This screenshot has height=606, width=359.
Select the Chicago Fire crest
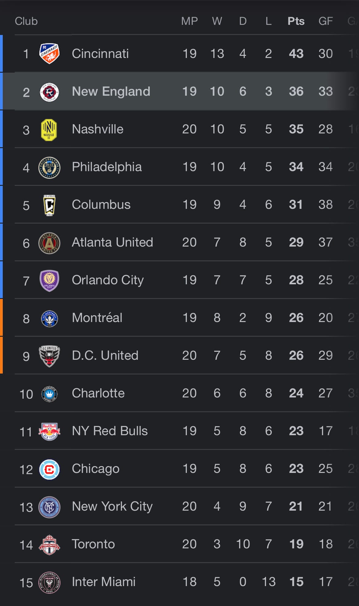point(49,469)
